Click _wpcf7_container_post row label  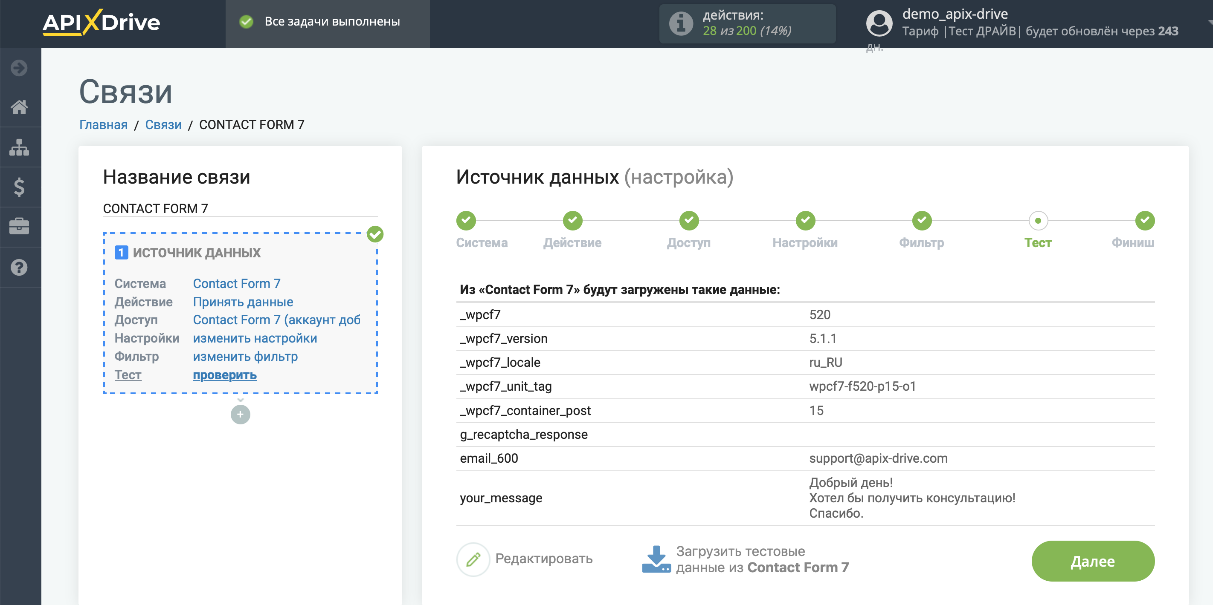[x=525, y=411]
